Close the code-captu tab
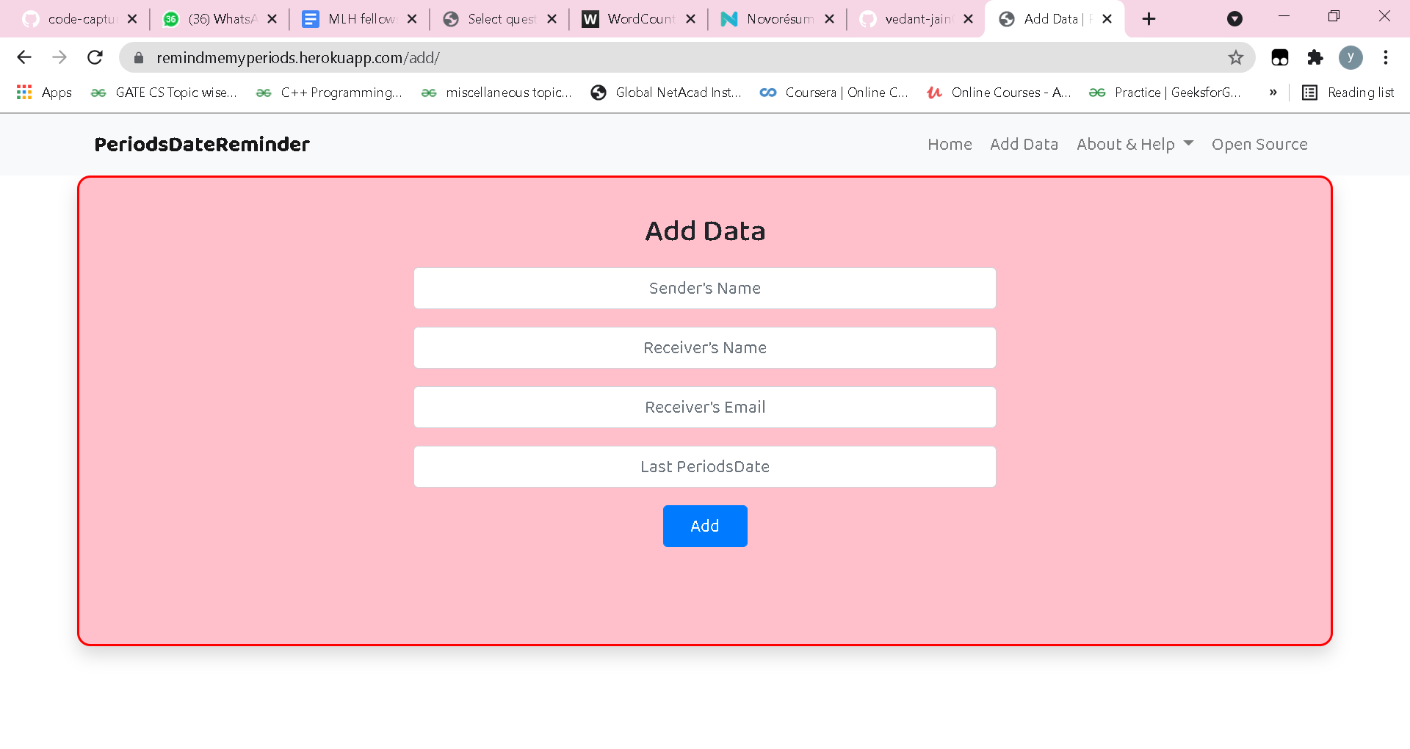Viewport: 1410px width, 749px height. pyautogui.click(x=132, y=19)
